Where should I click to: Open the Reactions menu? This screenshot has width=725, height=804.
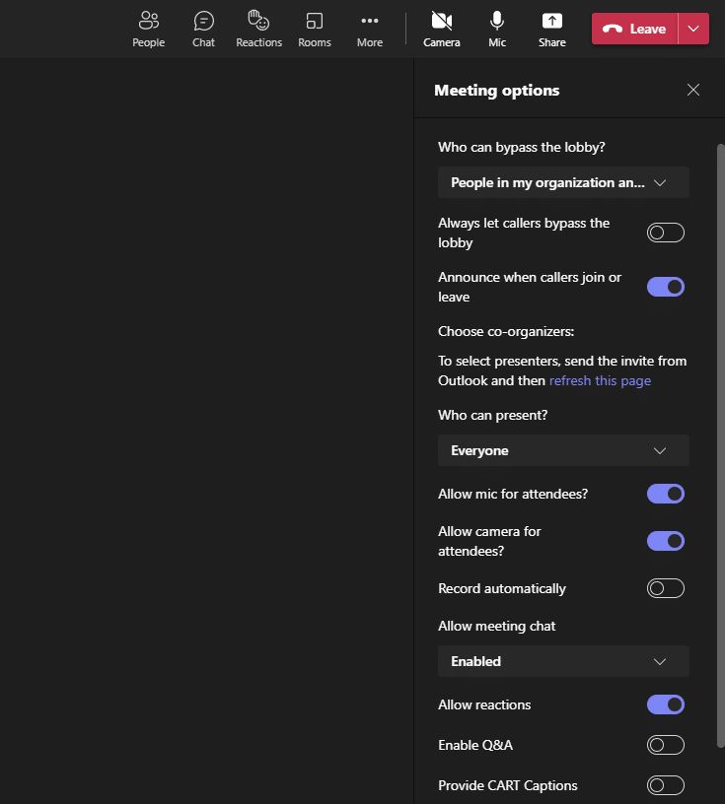pyautogui.click(x=258, y=28)
